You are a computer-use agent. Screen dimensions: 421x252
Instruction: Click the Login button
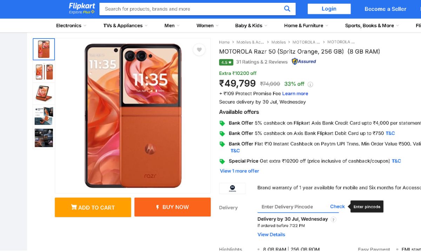tap(329, 9)
